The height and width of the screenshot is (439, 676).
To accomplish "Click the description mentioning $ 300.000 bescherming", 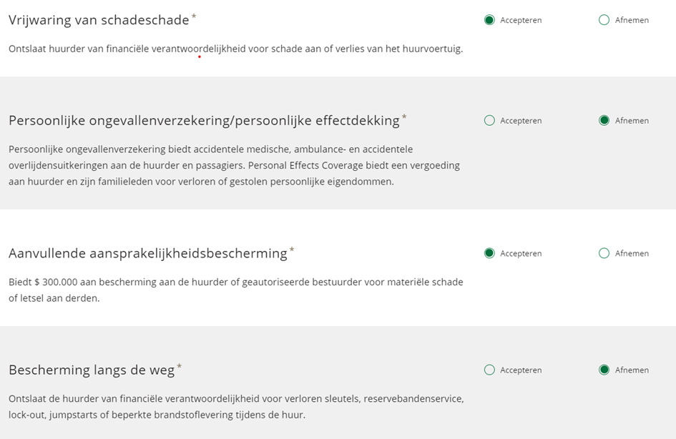I will [x=235, y=290].
